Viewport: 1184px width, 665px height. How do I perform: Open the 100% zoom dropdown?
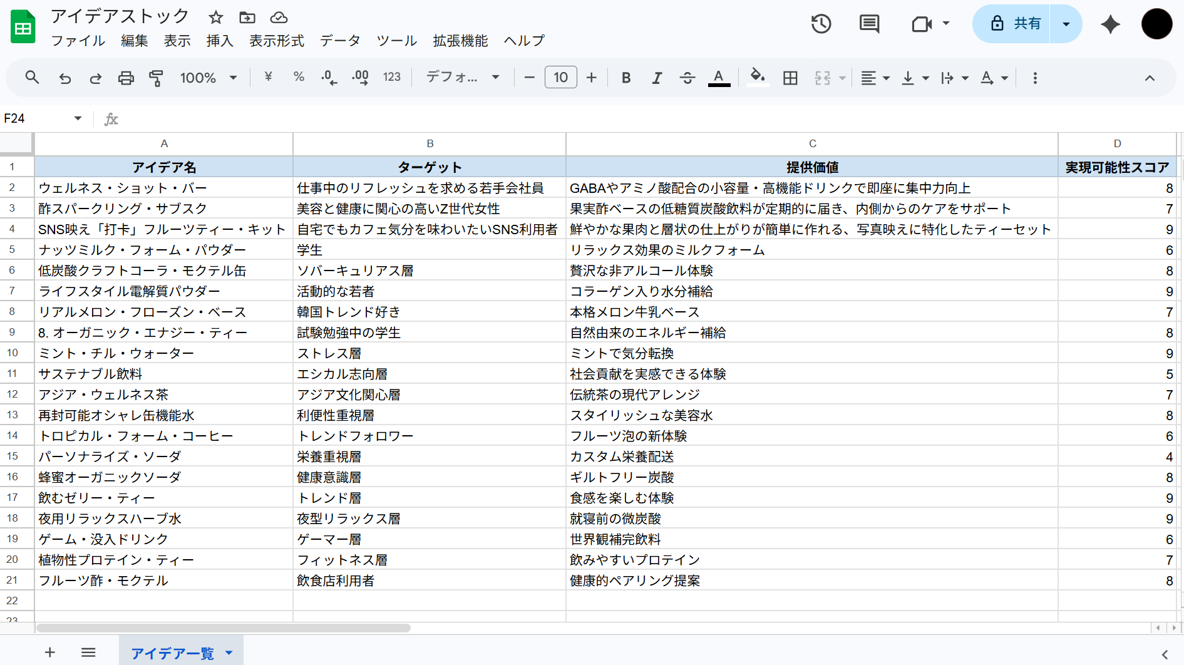click(208, 78)
